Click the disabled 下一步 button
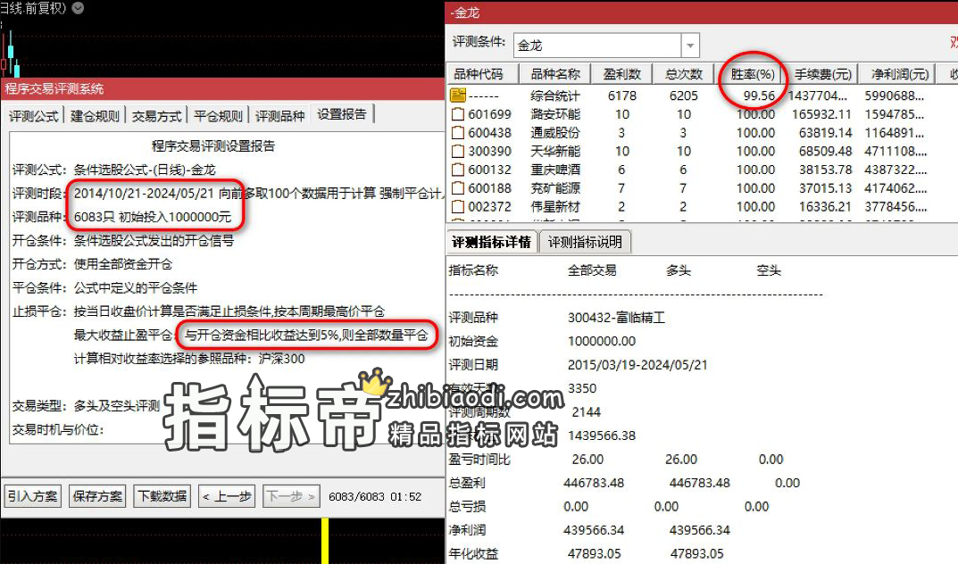This screenshot has width=958, height=564. (291, 496)
